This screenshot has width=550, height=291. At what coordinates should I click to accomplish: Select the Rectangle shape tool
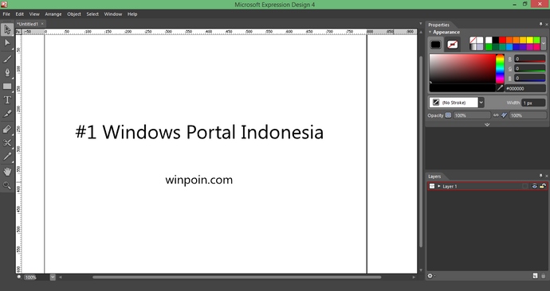(7, 87)
